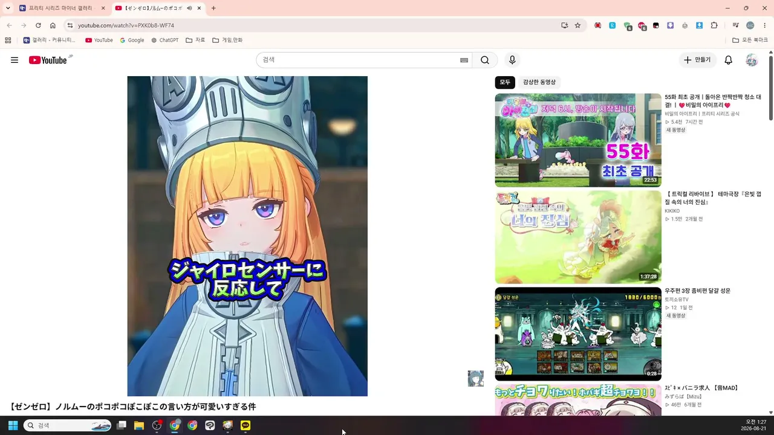Open KakaoTalk from the taskbar
The image size is (774, 435).
[246, 425]
